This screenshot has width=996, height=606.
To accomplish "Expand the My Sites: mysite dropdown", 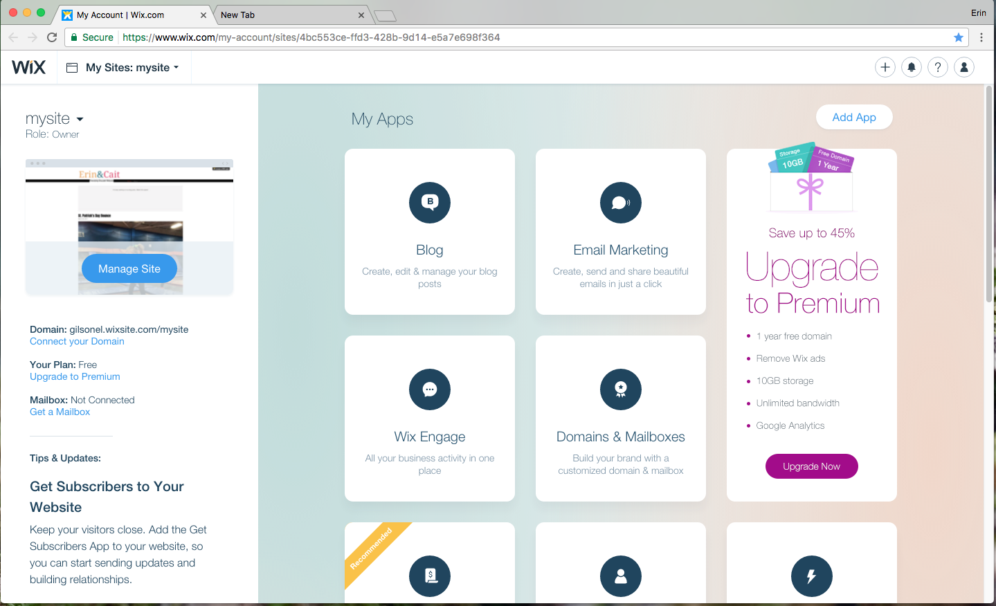I will tap(132, 67).
